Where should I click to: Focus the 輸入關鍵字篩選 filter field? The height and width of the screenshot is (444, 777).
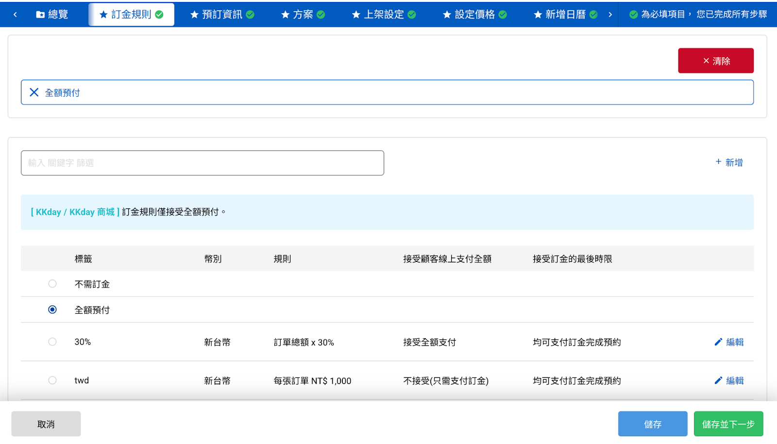click(x=203, y=163)
